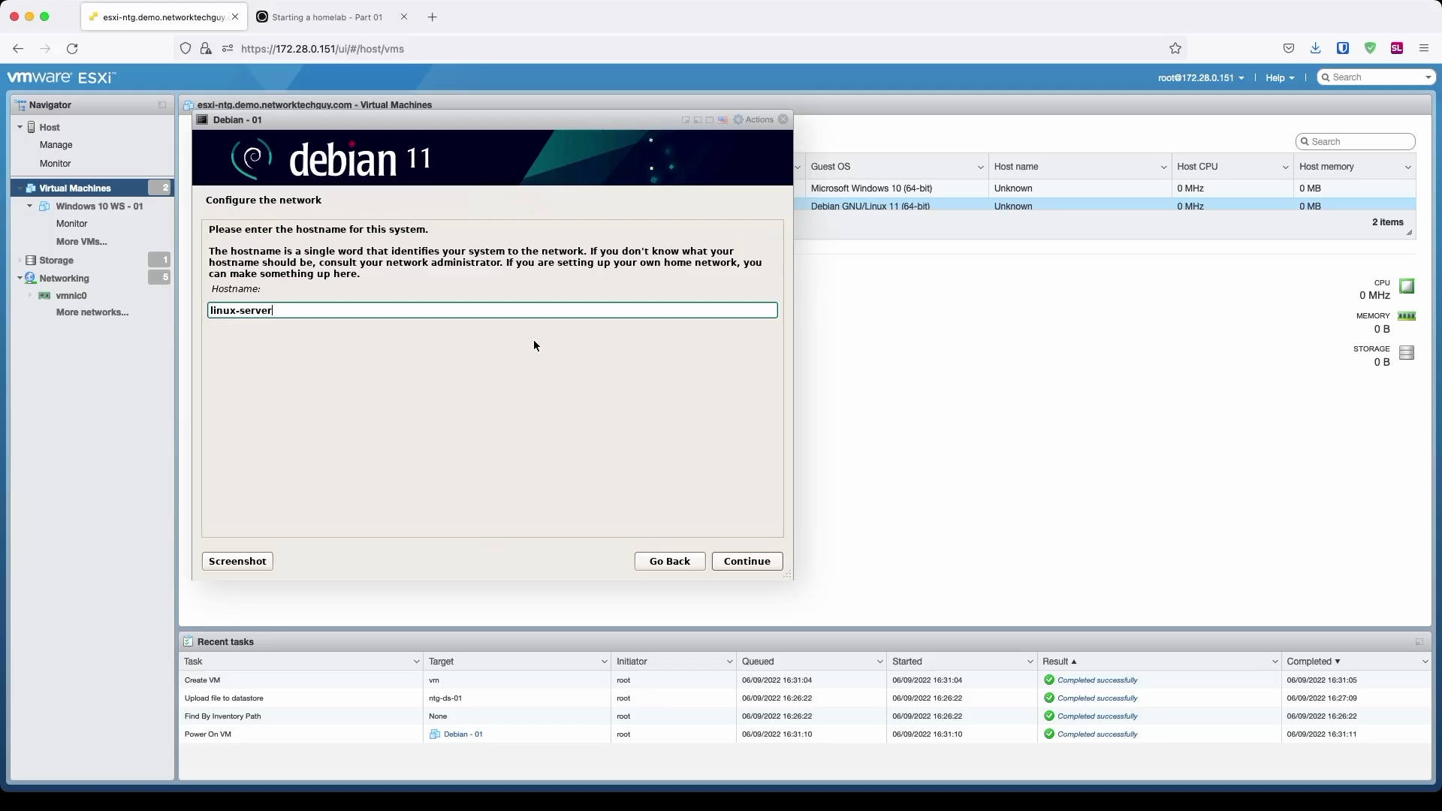Open the Pocket save icon
Screen dimensions: 1442x811
tap(1289, 49)
